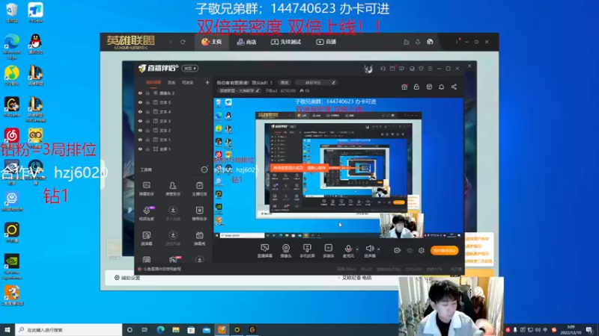Hide the 文本 5 layer
599x336 pixels.
[x=140, y=102]
